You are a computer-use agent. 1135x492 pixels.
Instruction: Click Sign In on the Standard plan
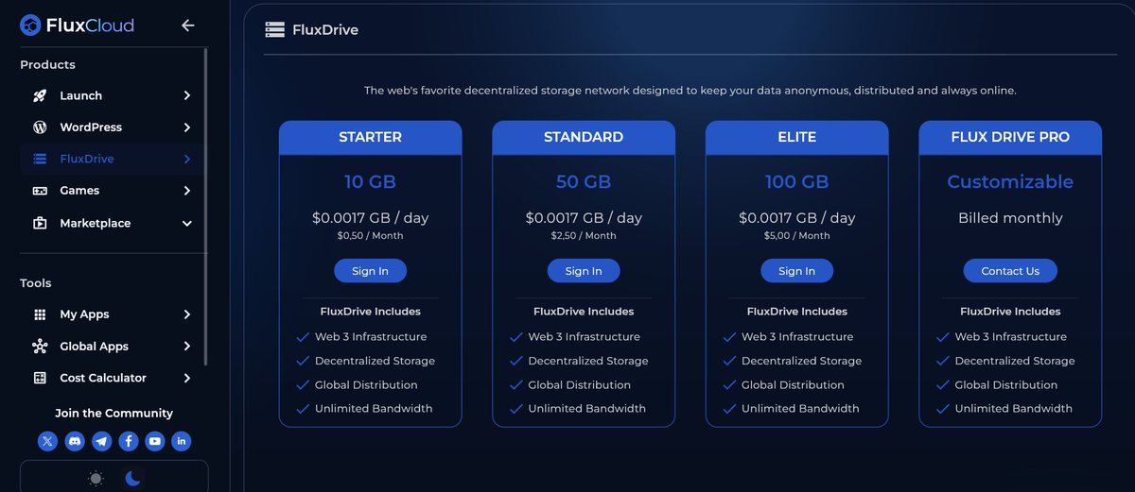pyautogui.click(x=584, y=271)
